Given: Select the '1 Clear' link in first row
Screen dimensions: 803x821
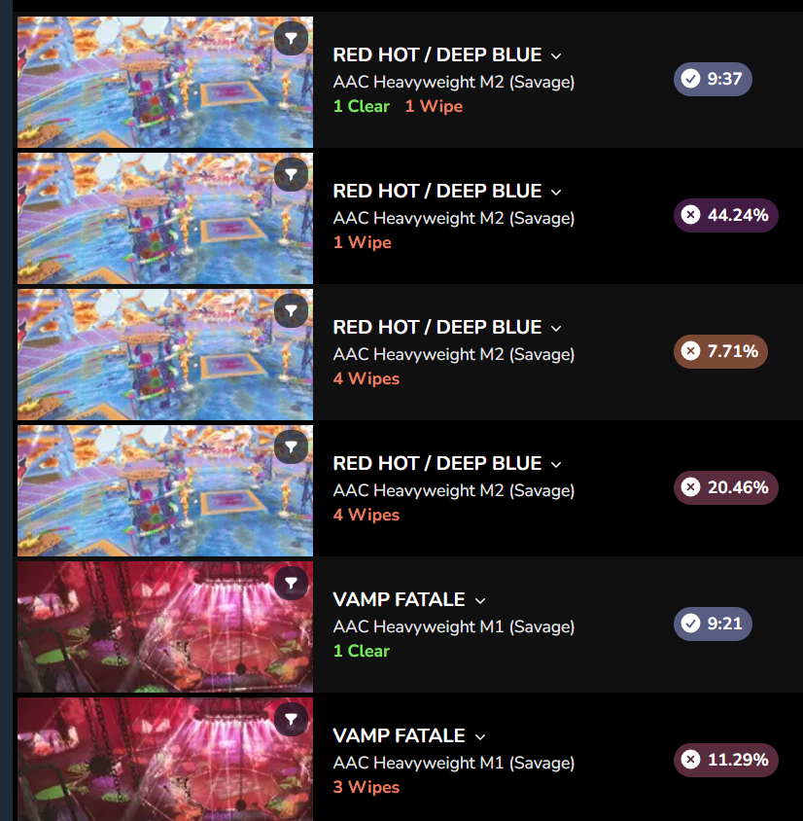Looking at the screenshot, I should [x=362, y=106].
